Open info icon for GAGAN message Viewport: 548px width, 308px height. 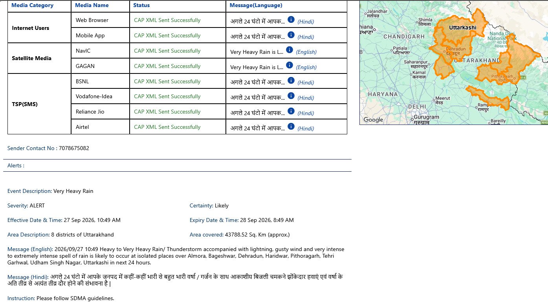tap(290, 65)
